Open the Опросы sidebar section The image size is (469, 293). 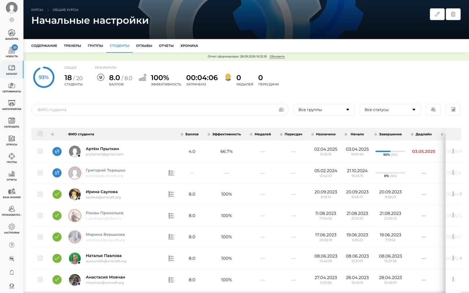tap(12, 140)
